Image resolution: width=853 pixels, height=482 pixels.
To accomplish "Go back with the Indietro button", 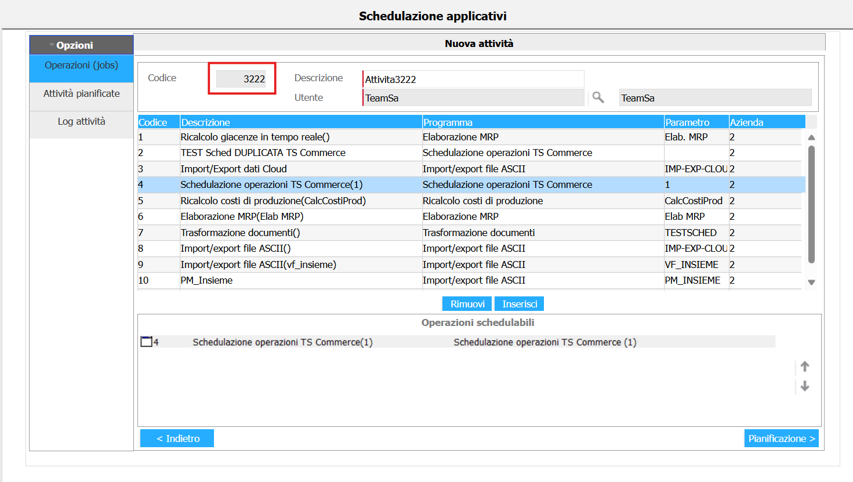I will click(x=177, y=438).
